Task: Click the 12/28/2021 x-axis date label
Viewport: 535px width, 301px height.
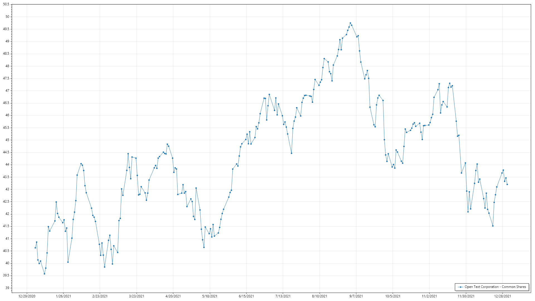Action: pyautogui.click(x=503, y=296)
